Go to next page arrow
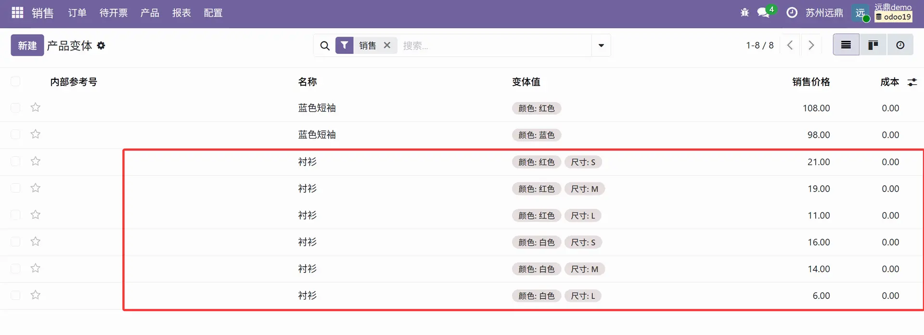 tap(811, 45)
